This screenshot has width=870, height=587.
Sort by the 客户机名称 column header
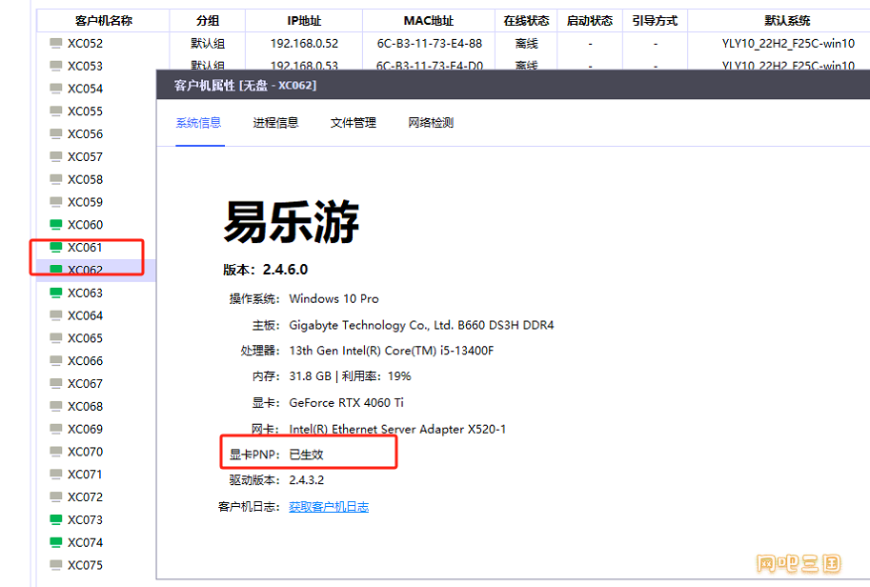[104, 21]
